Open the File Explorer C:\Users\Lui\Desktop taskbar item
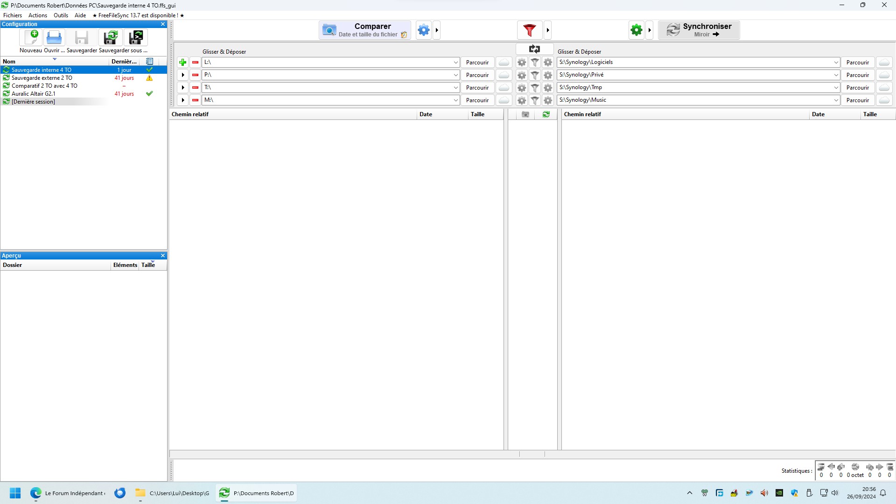The width and height of the screenshot is (896, 504). [x=173, y=493]
